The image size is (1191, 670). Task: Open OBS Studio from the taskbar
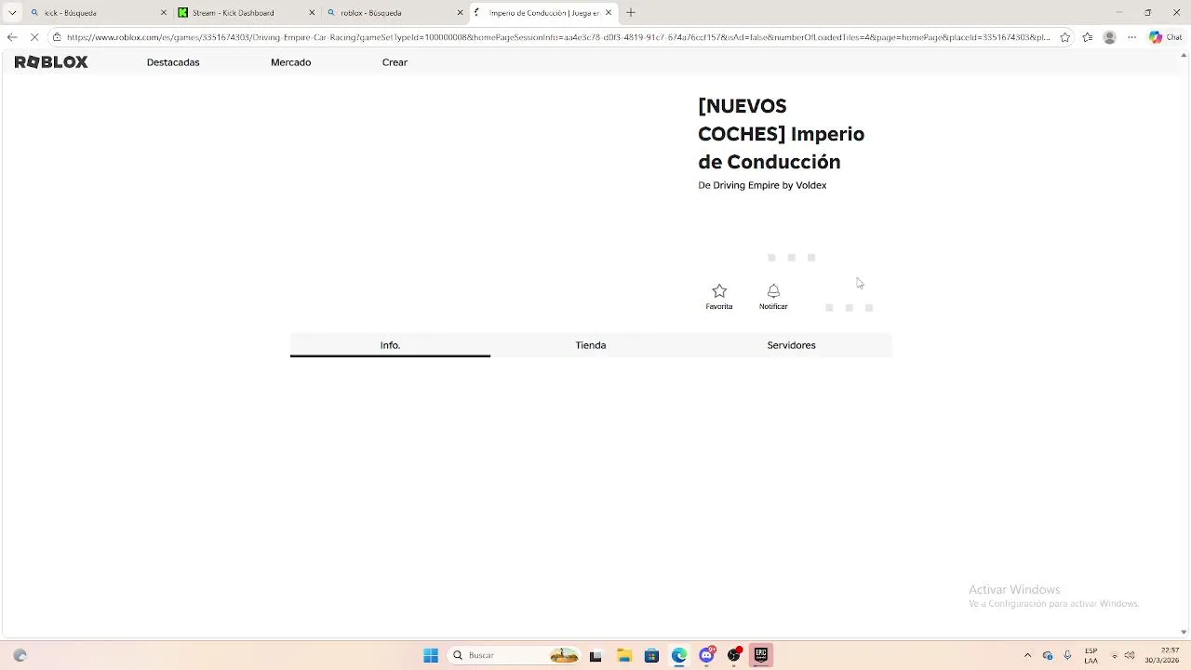734,655
